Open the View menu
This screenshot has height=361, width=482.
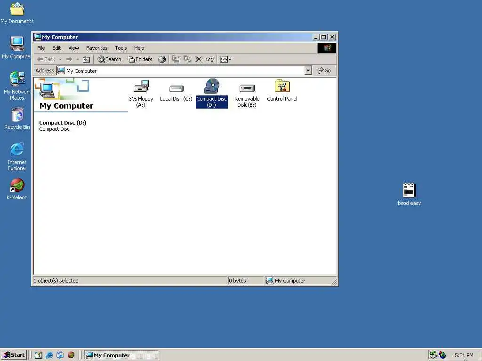(73, 48)
